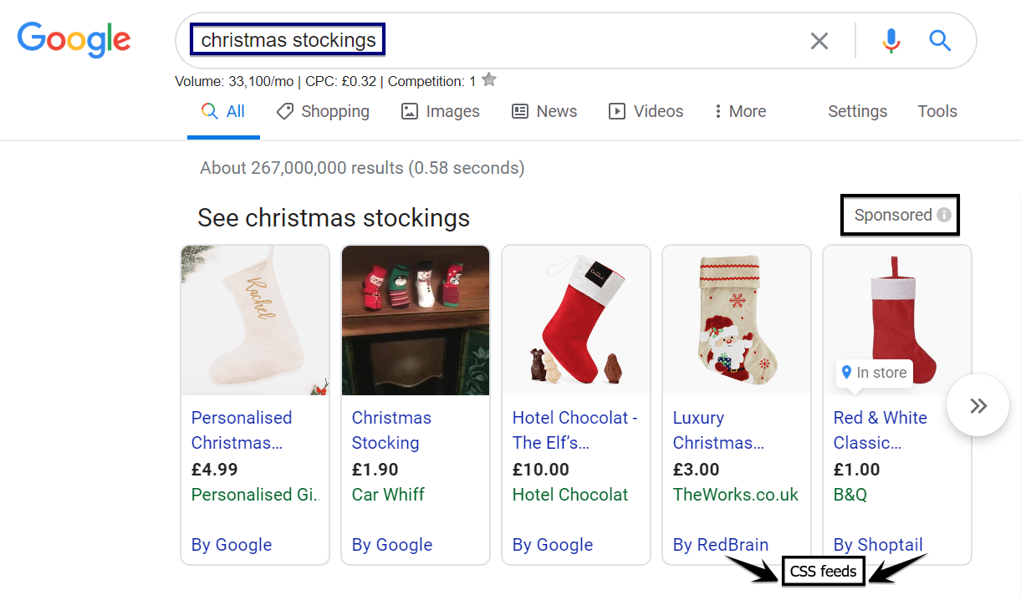Click the By RedBrain link
This screenshot has width=1021, height=595.
(x=721, y=545)
